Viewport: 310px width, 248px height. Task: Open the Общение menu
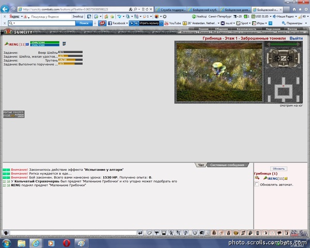(x=221, y=29)
